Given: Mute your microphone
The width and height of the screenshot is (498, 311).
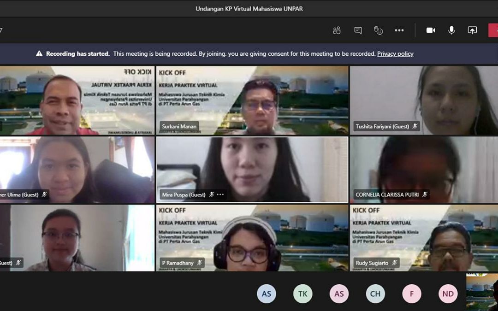Looking at the screenshot, I should 451,29.
